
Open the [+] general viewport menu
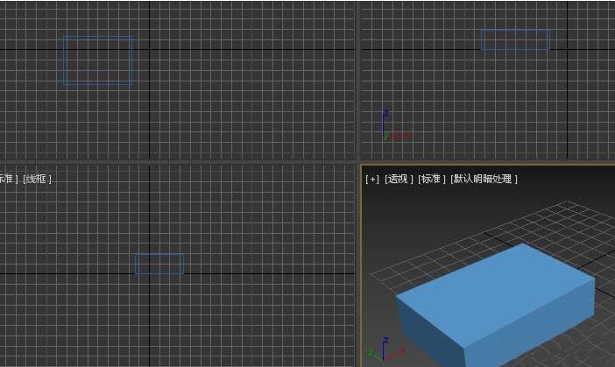[372, 179]
